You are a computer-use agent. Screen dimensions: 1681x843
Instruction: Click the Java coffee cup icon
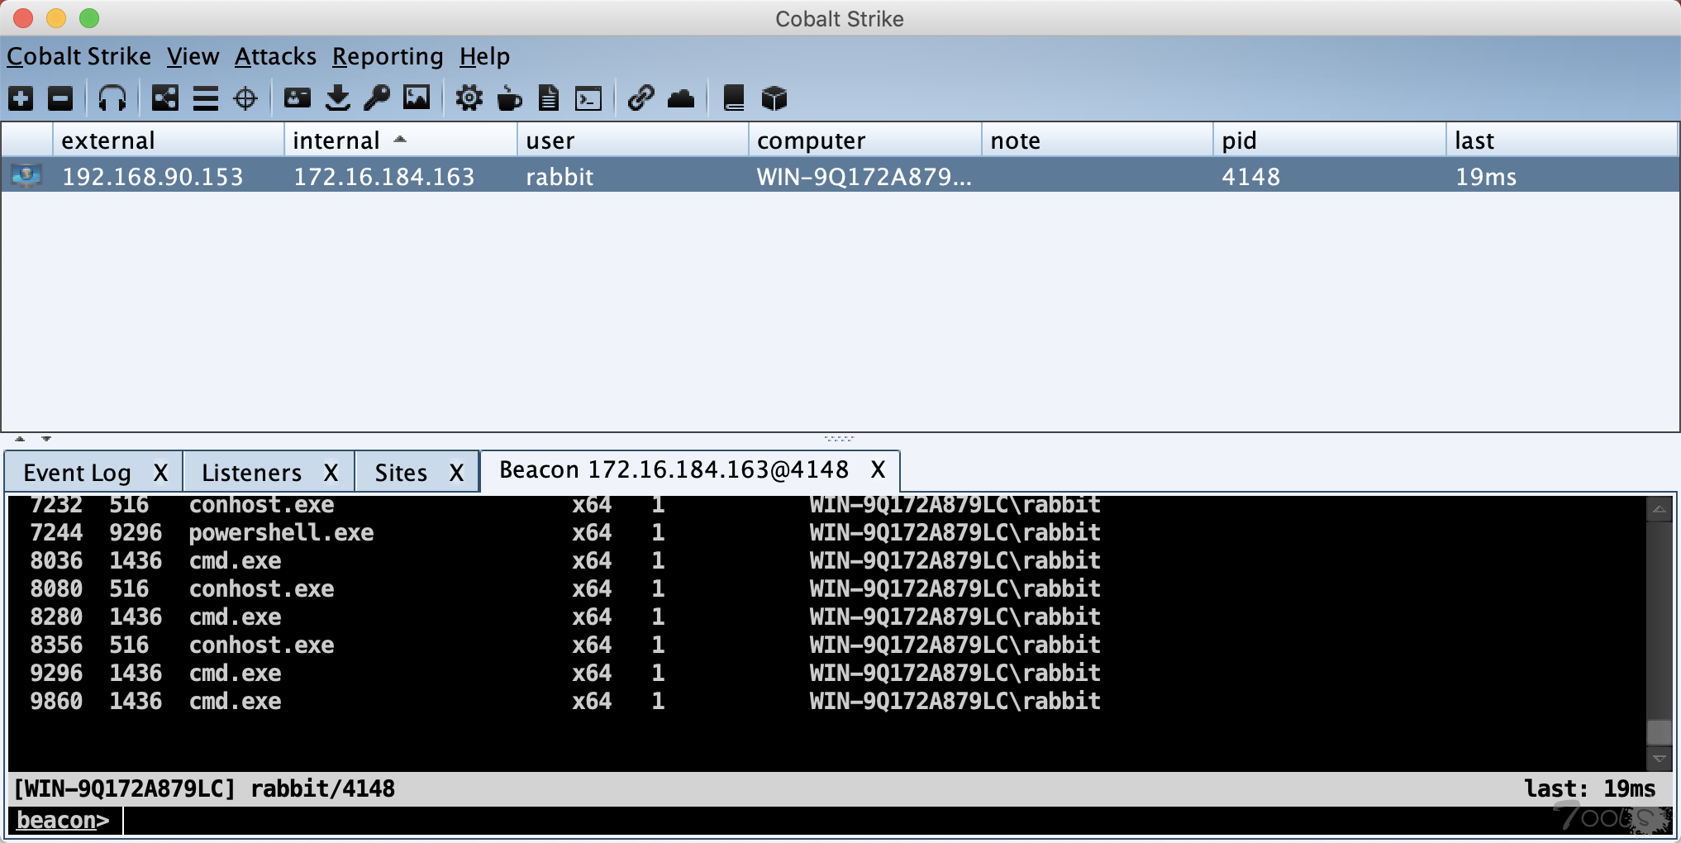[509, 98]
